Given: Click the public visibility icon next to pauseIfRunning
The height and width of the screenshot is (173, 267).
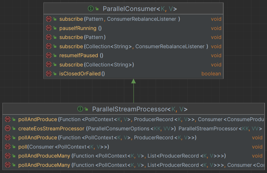Looking at the screenshot, I should (x=55, y=28).
